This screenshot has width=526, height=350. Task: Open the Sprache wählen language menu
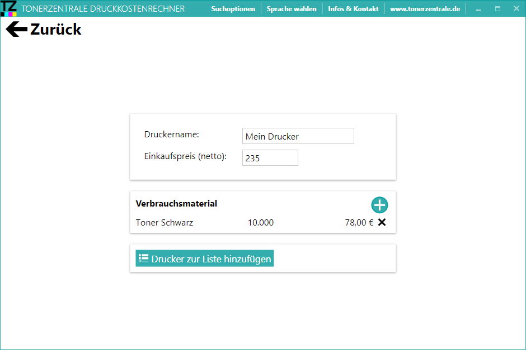pos(292,8)
